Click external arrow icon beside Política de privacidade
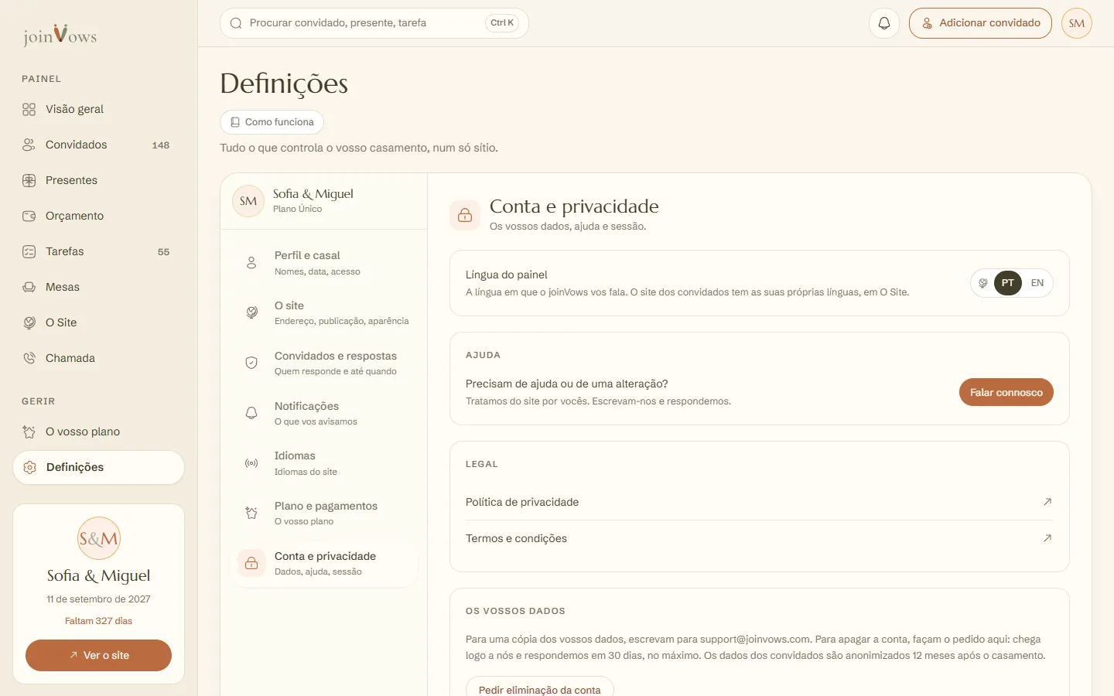Image resolution: width=1114 pixels, height=696 pixels. coord(1047,502)
